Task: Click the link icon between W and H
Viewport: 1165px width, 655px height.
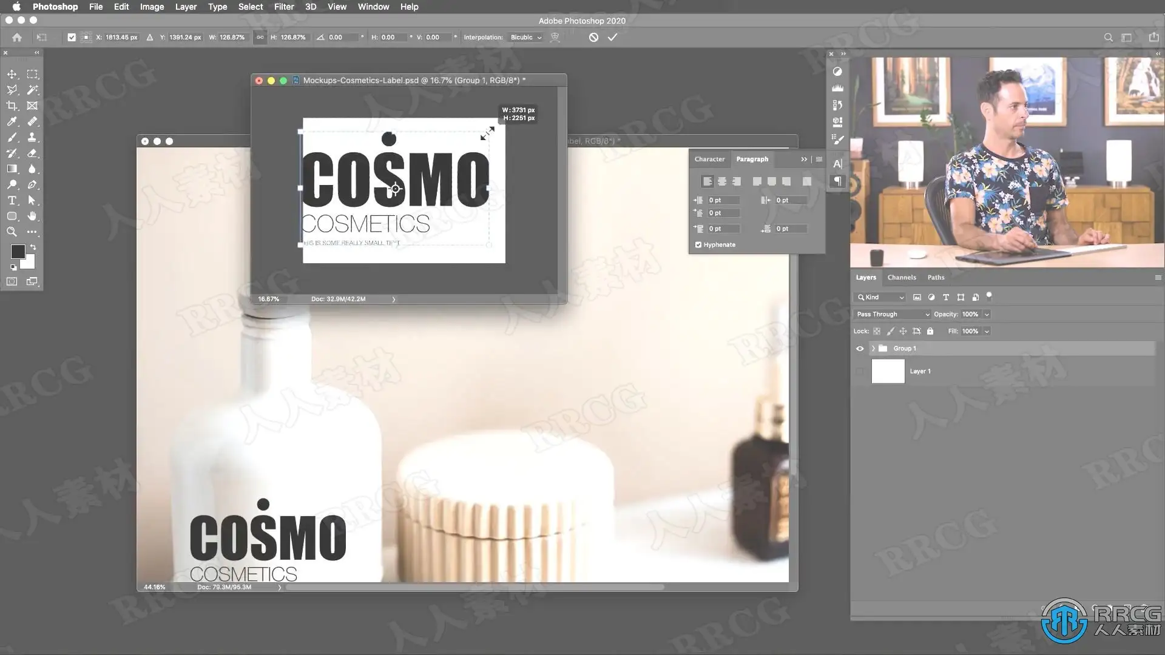Action: 260,37
